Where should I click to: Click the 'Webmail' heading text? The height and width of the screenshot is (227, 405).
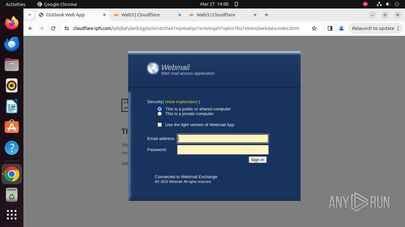[175, 67]
